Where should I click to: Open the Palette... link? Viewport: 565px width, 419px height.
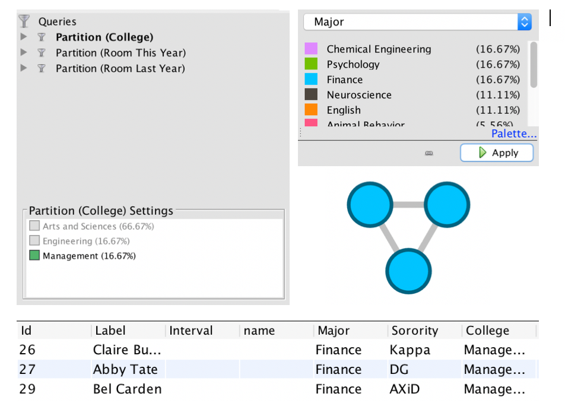(513, 134)
